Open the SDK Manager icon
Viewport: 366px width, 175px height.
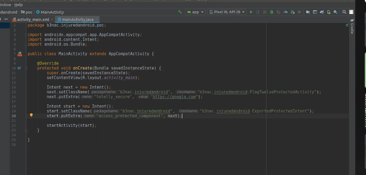pos(335,12)
